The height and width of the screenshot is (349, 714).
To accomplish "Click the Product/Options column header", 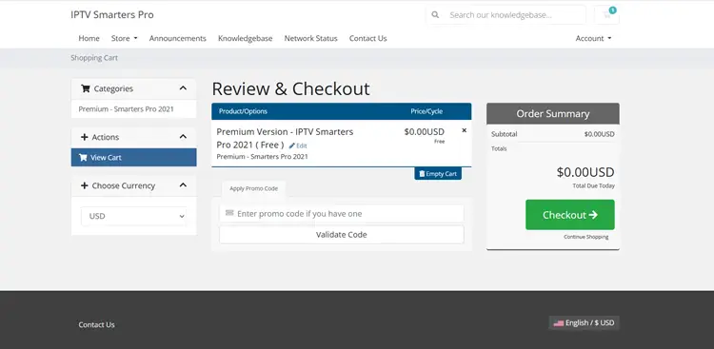I will tap(243, 111).
